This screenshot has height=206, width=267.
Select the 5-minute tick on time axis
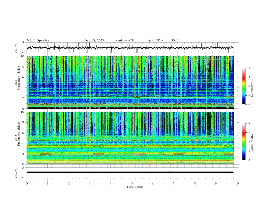[132, 183]
